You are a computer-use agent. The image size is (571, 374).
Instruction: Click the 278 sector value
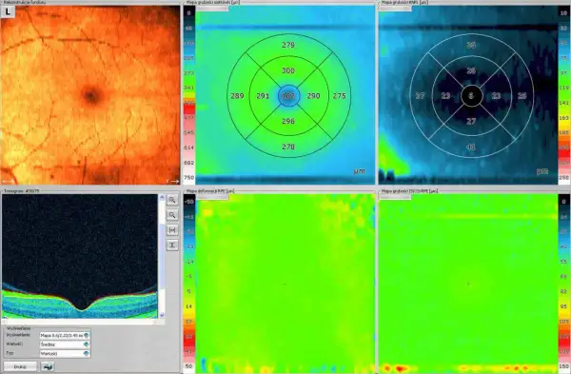288,148
